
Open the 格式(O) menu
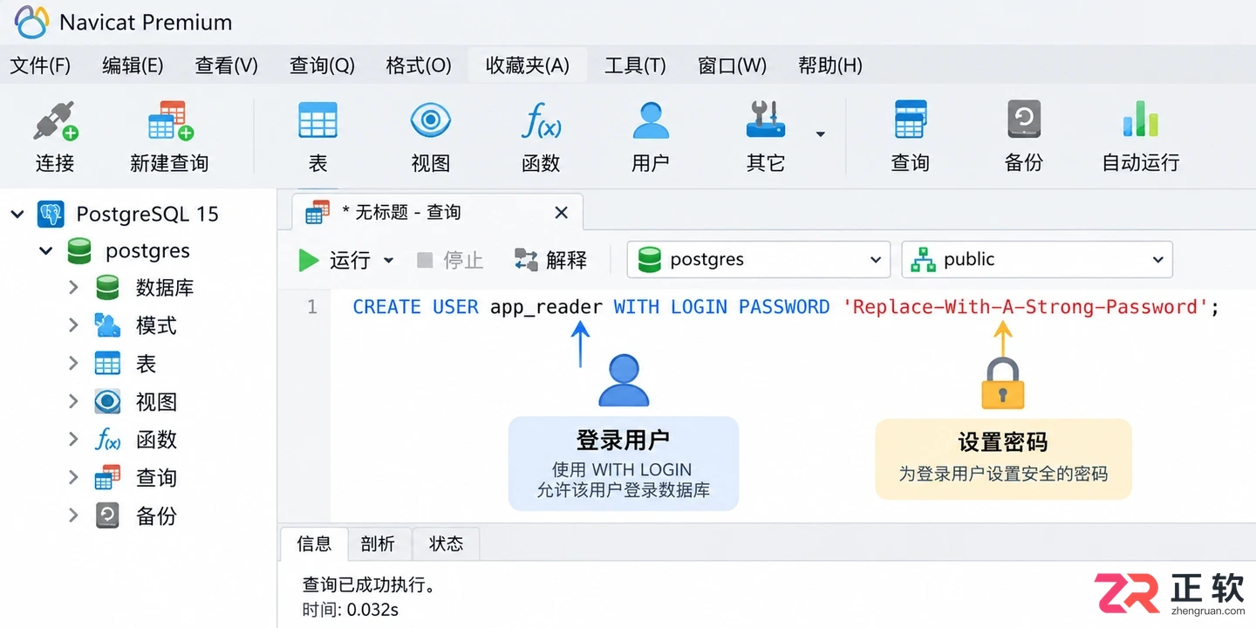click(x=419, y=65)
